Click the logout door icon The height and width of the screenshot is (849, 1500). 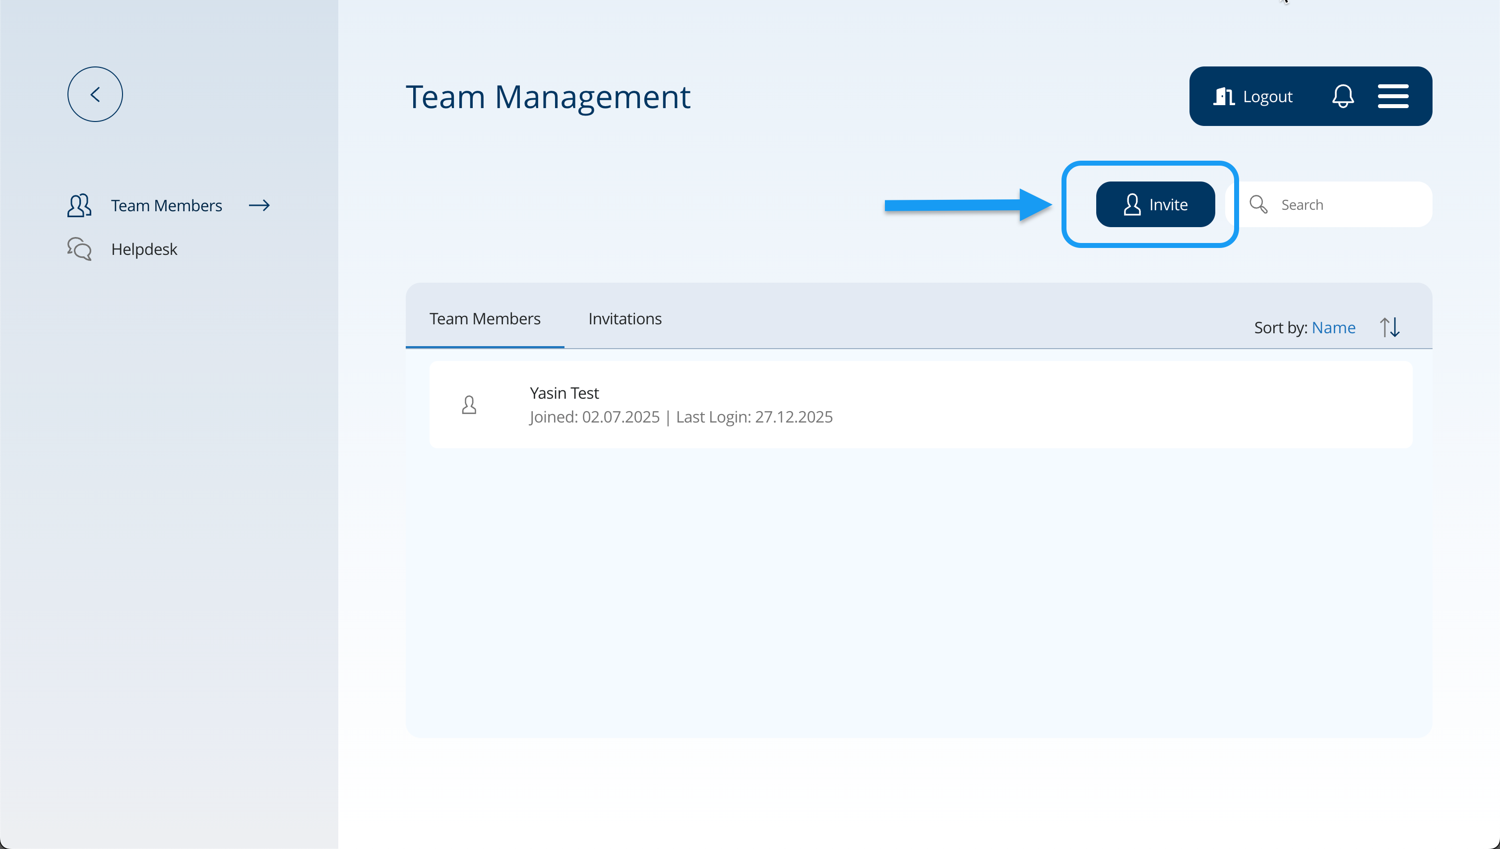tap(1224, 96)
